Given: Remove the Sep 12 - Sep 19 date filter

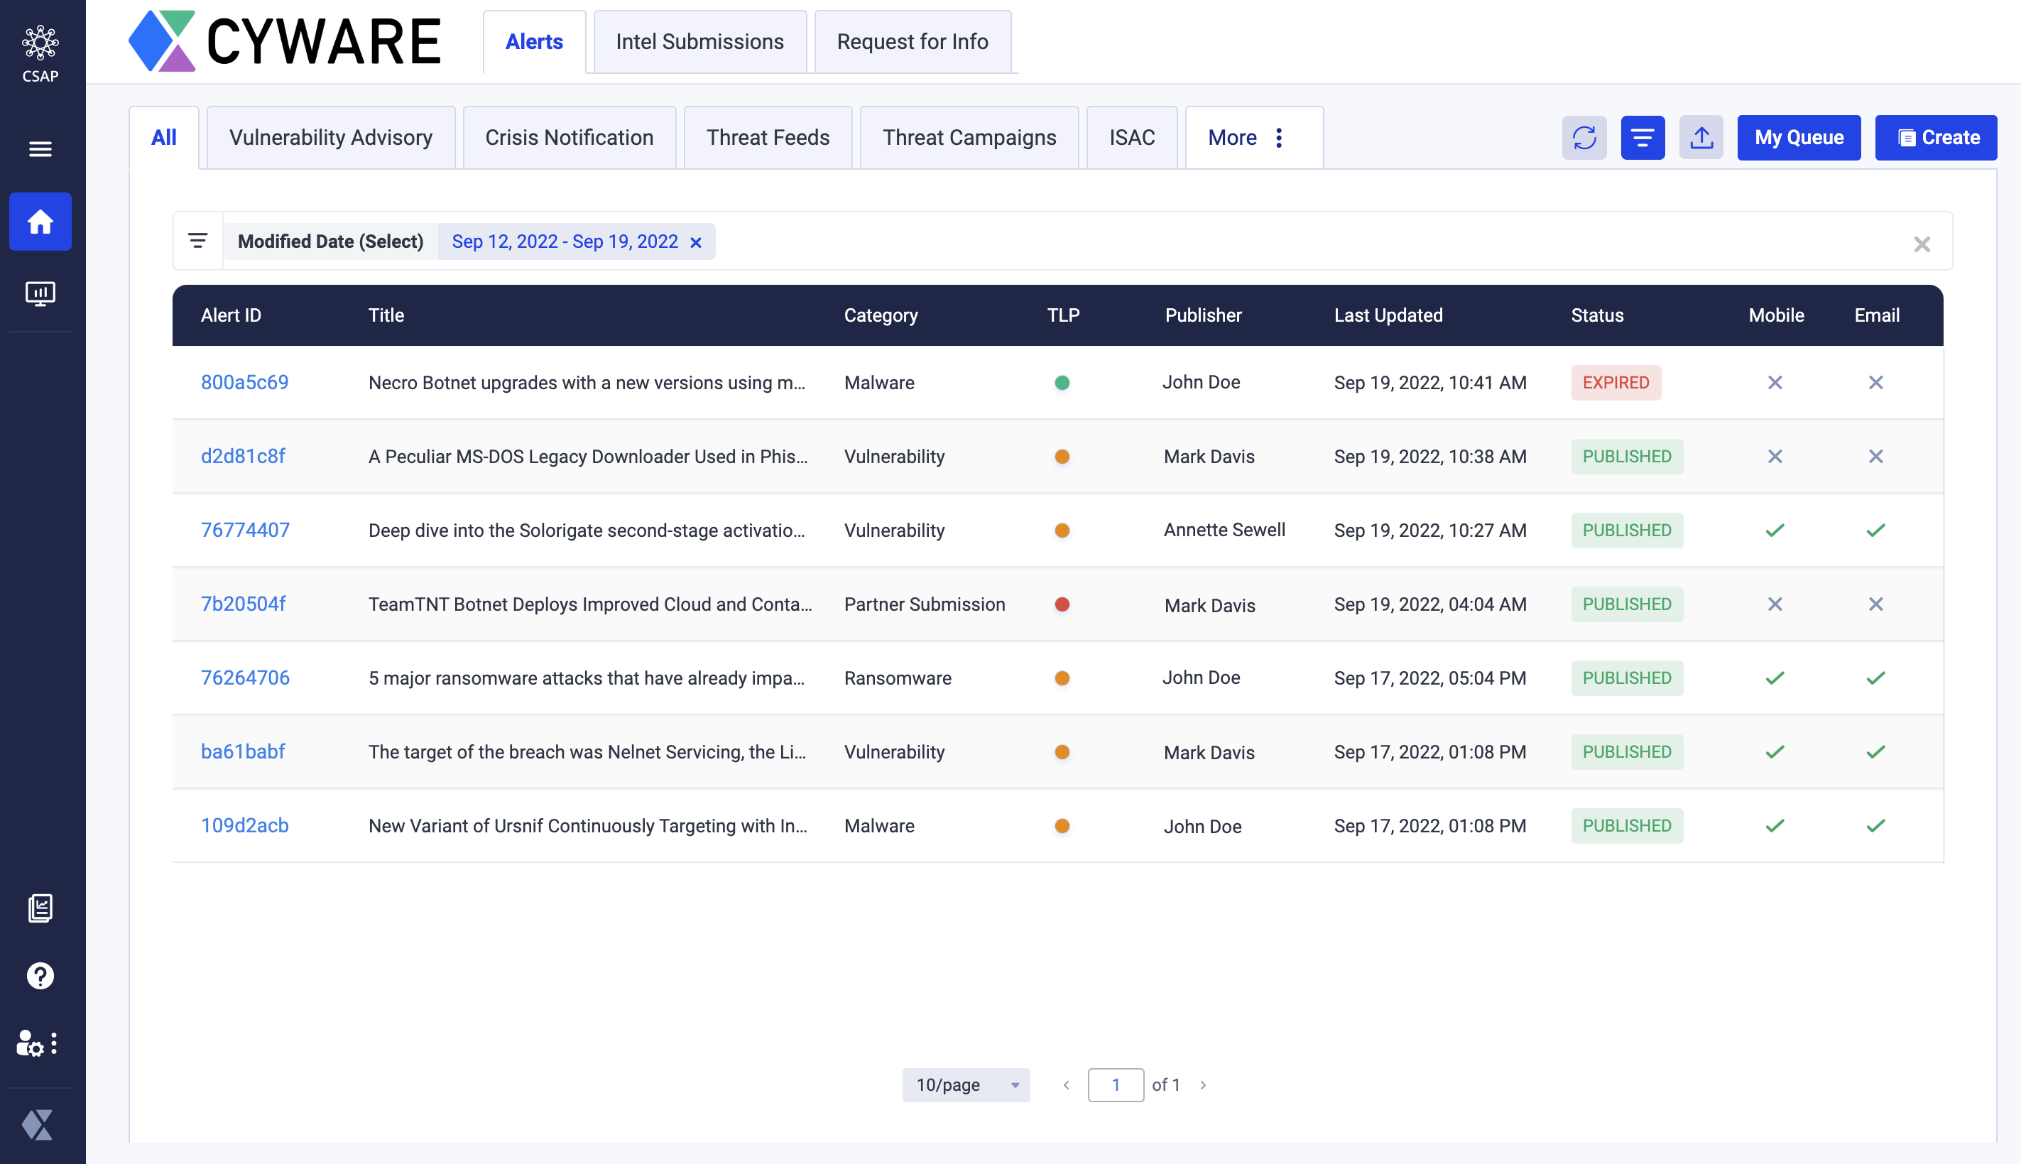Looking at the screenshot, I should (x=696, y=242).
